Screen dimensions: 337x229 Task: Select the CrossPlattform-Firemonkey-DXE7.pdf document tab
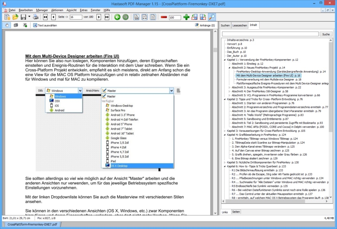(x=32, y=224)
